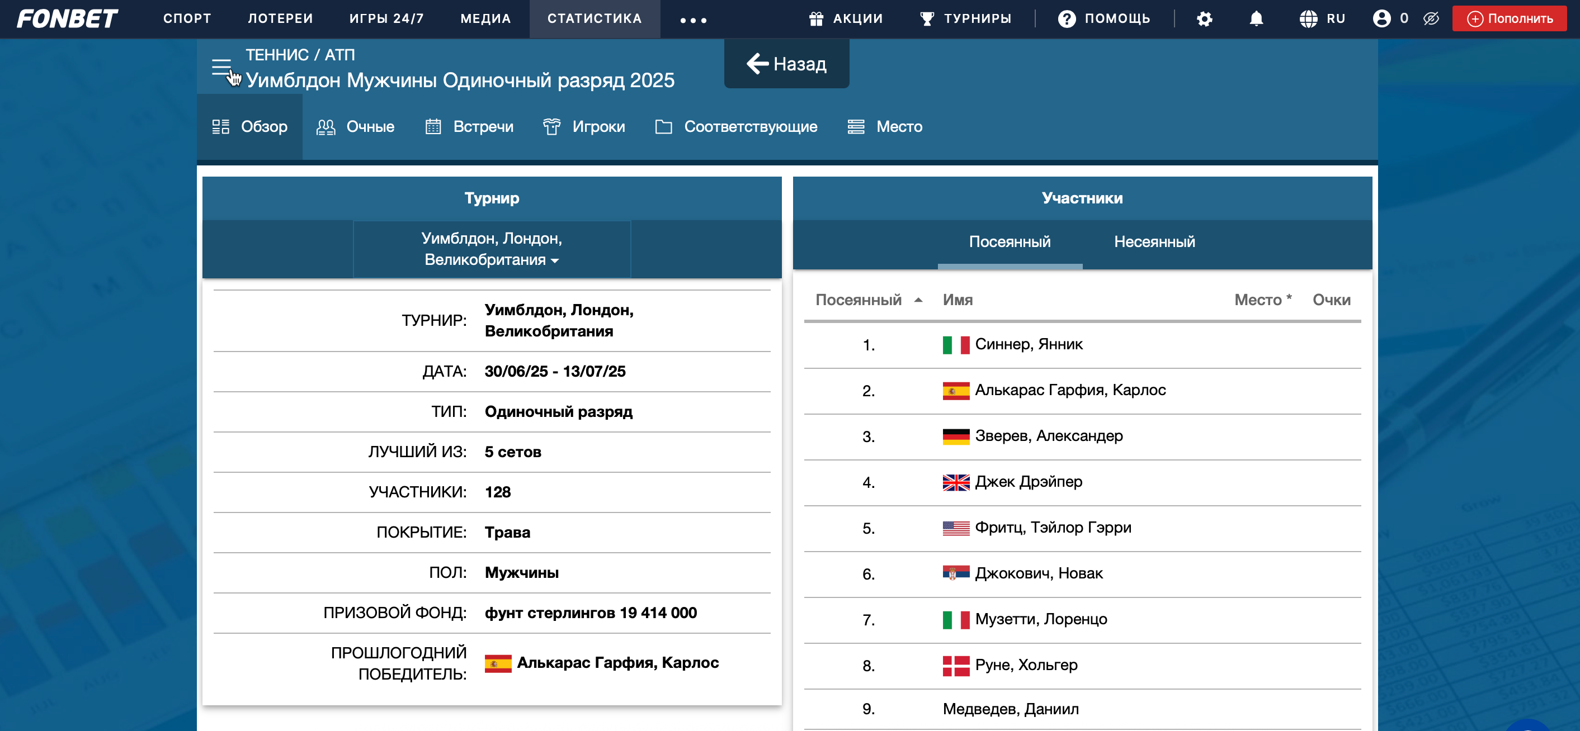Toggle balance visibility eye icon
This screenshot has height=731, width=1580.
click(x=1431, y=19)
